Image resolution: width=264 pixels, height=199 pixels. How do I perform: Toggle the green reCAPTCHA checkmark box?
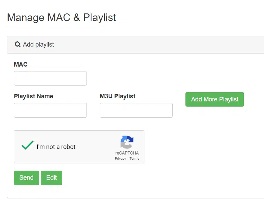pos(27,146)
